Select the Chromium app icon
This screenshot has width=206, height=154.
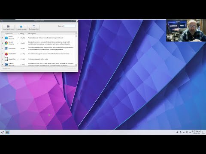6,48
